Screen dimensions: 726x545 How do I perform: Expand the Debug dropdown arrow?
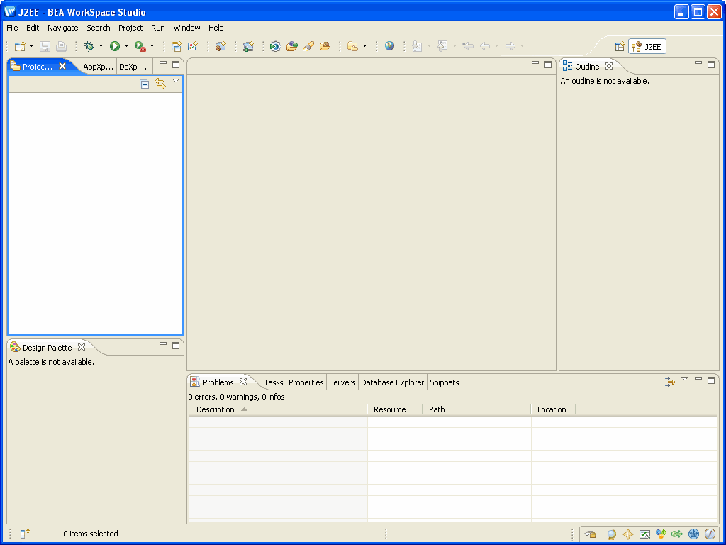101,46
